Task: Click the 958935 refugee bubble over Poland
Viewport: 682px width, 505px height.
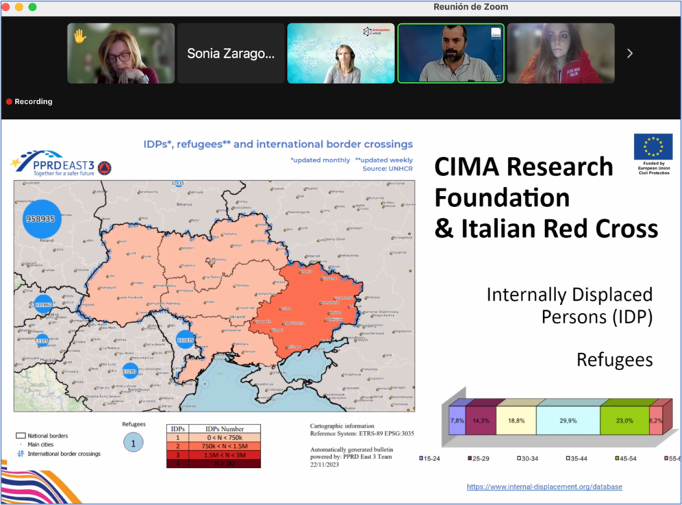Action: point(41,219)
